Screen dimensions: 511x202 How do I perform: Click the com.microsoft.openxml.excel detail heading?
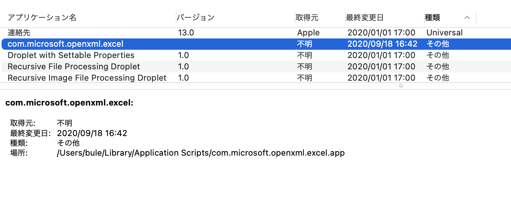click(x=69, y=103)
